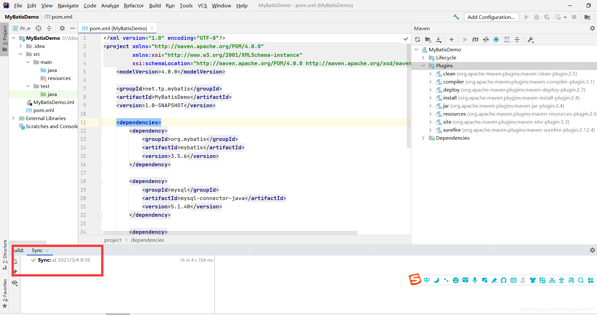Toggle Build view eye options

pos(15,283)
